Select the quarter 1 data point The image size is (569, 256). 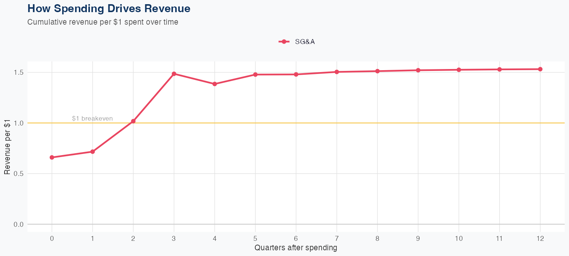click(x=93, y=152)
